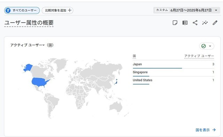Click the 国 dimension label in card title
The height and width of the screenshot is (137, 223).
(50, 45)
